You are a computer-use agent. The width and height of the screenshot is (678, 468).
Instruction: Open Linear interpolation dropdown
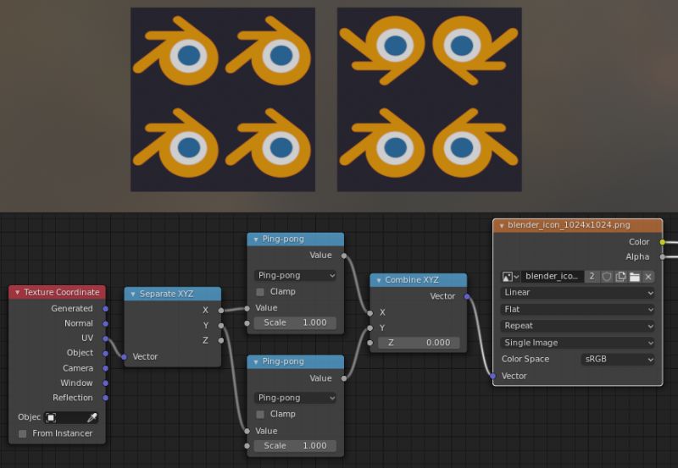point(578,293)
